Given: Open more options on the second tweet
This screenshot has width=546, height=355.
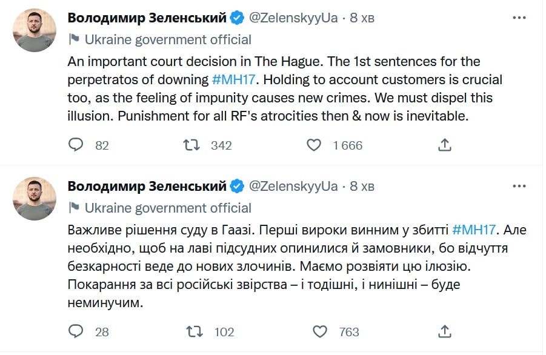Looking at the screenshot, I should click(x=519, y=185).
